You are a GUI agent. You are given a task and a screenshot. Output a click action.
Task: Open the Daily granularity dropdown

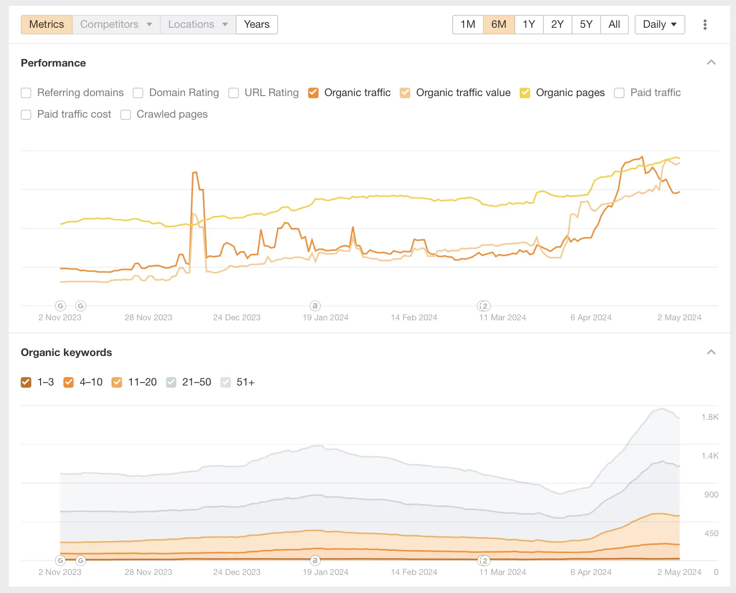(x=659, y=25)
